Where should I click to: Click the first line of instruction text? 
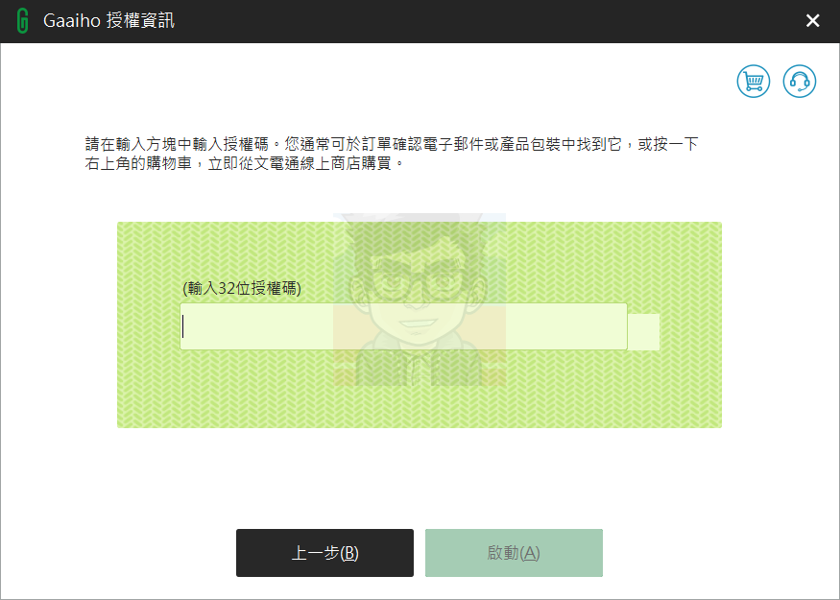point(392,144)
